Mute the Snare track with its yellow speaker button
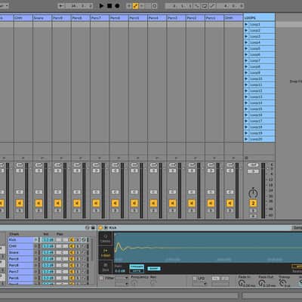302x302 pixels. (x=39, y=203)
